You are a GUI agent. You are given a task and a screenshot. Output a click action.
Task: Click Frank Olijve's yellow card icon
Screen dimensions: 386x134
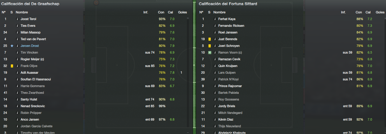[12, 66]
